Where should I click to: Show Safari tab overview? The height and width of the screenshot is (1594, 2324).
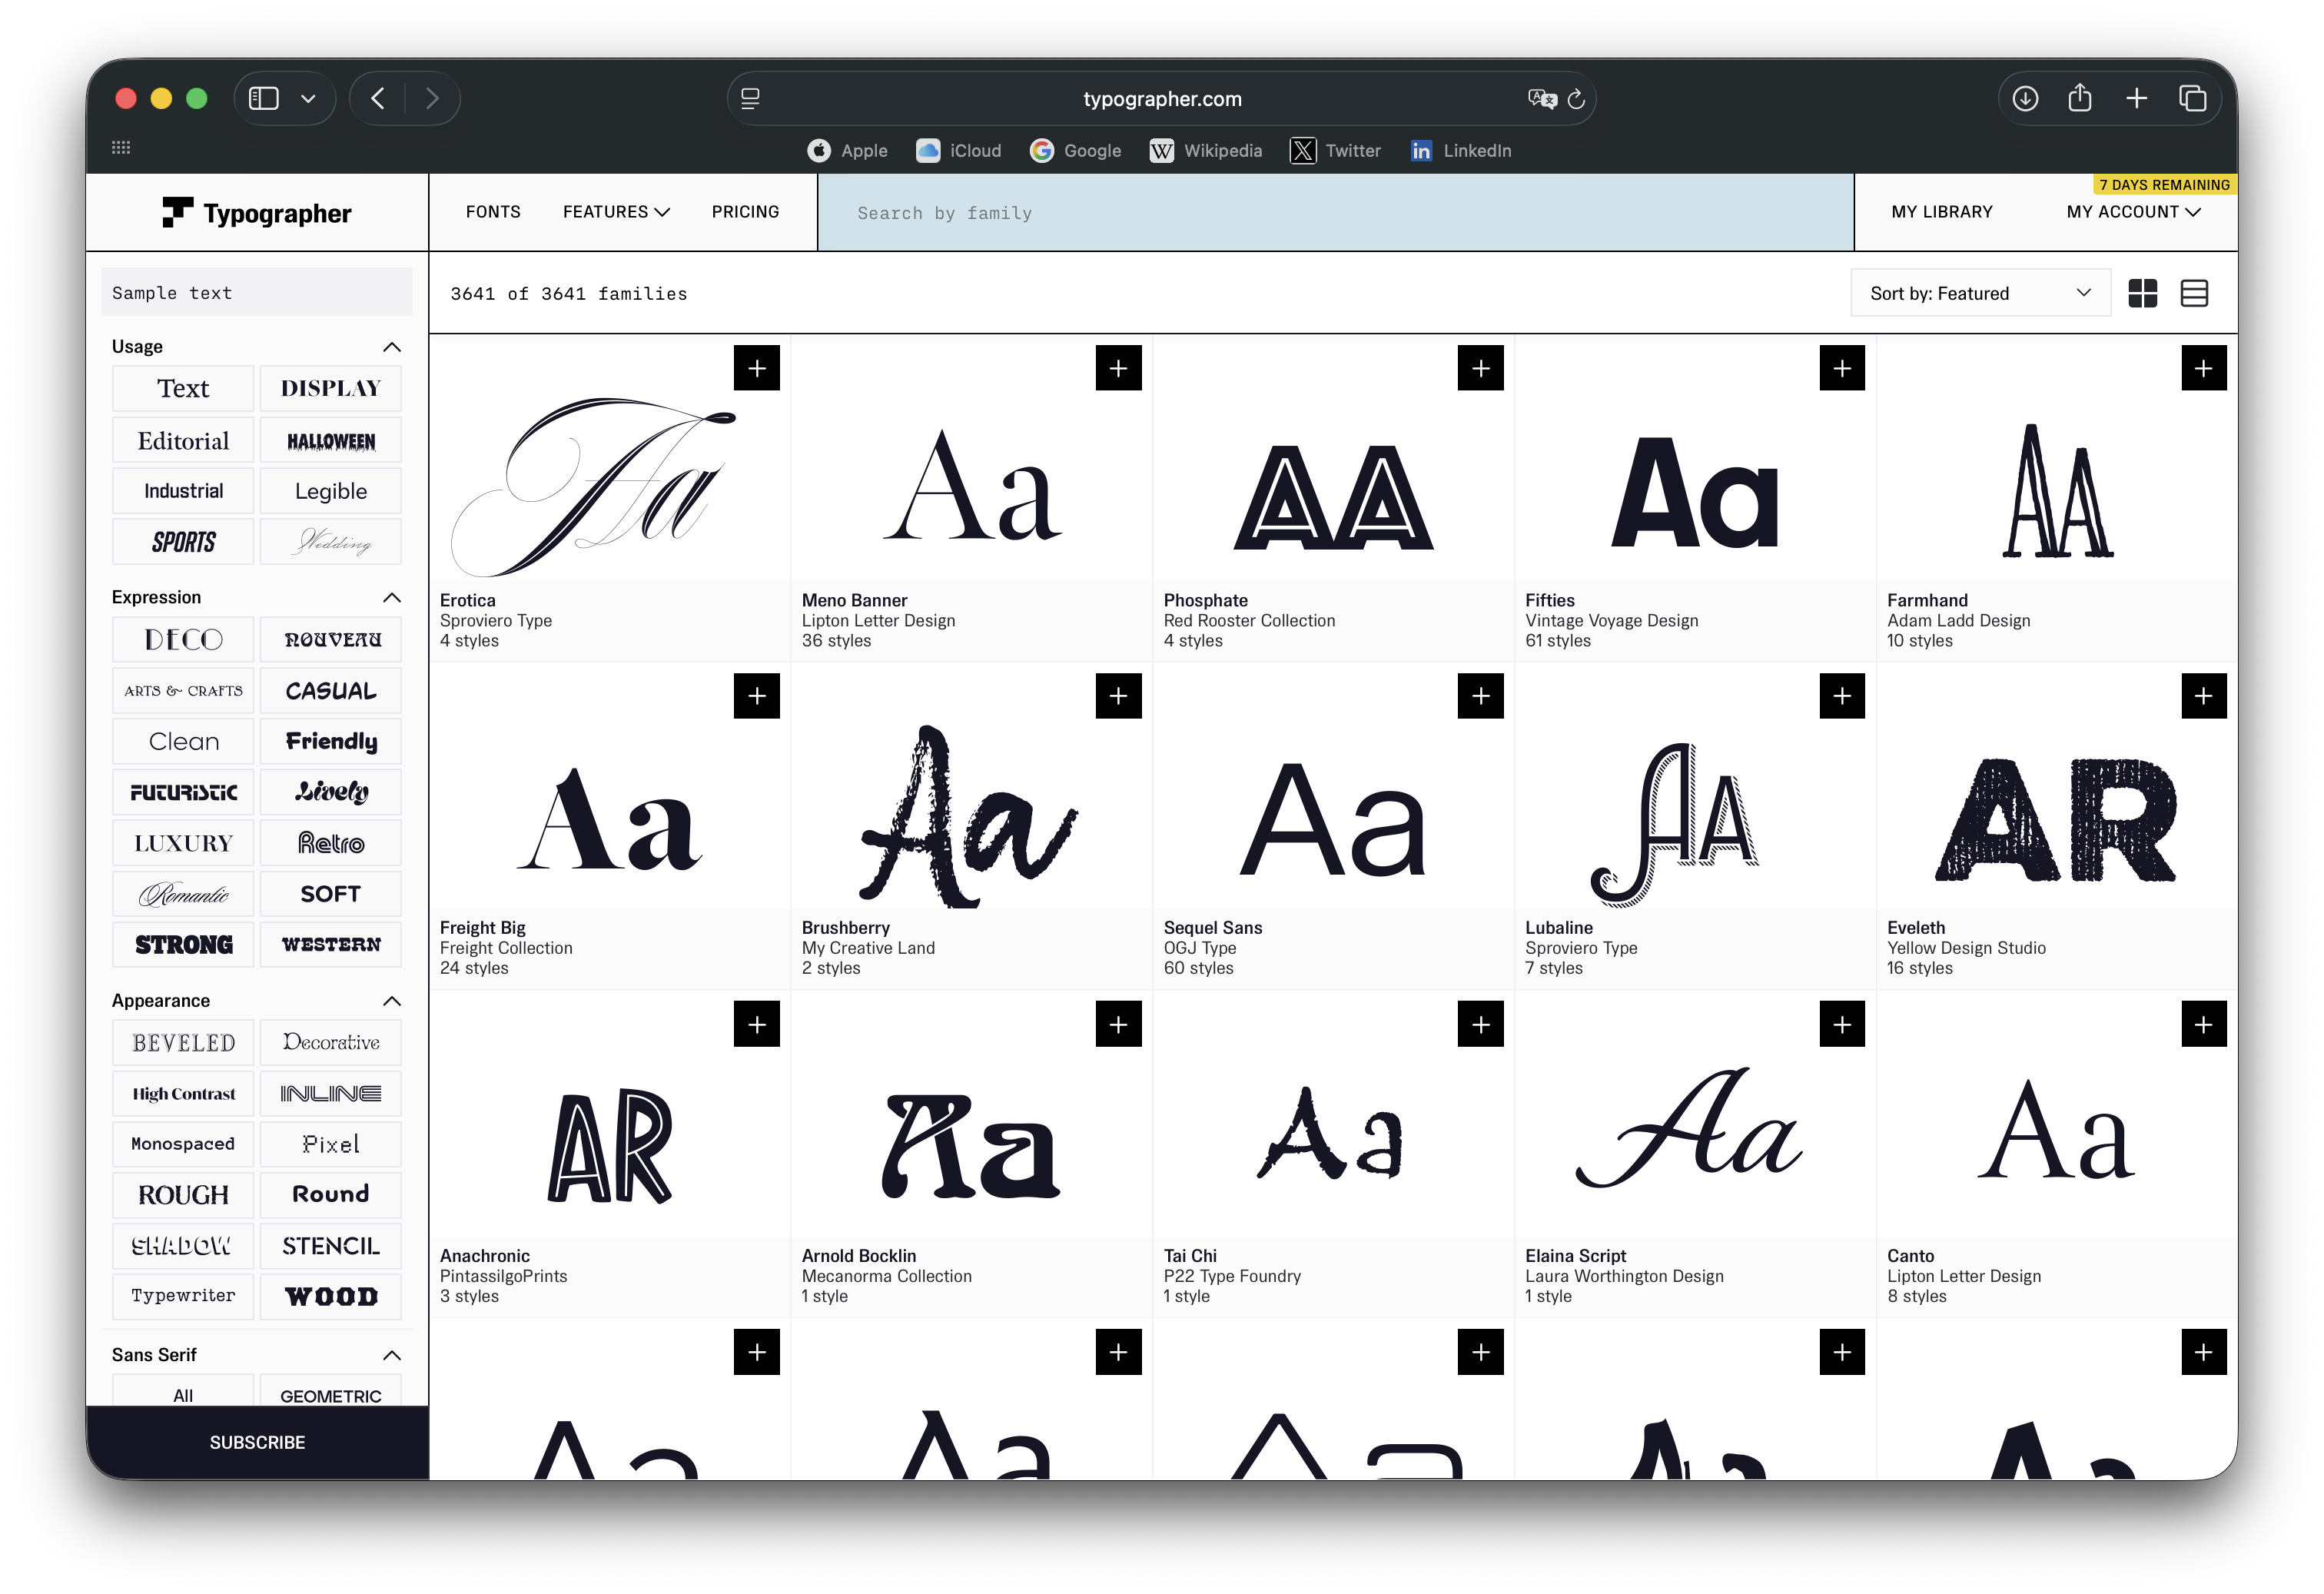(x=2192, y=98)
